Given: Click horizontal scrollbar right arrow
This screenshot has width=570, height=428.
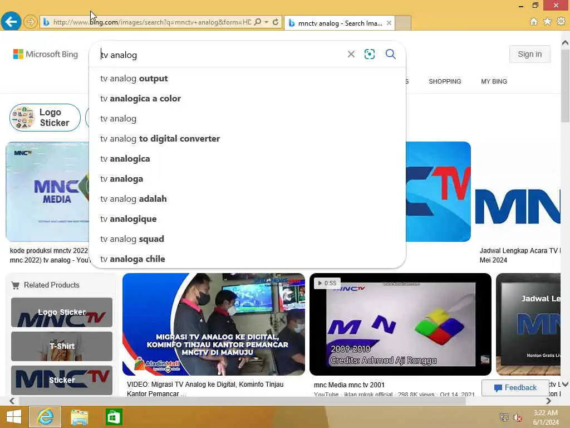Looking at the screenshot, I should click(x=548, y=401).
